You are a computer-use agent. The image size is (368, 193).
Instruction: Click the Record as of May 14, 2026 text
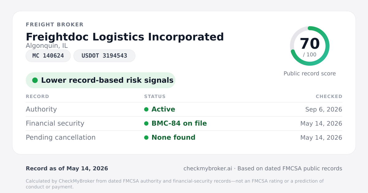[x=67, y=168]
